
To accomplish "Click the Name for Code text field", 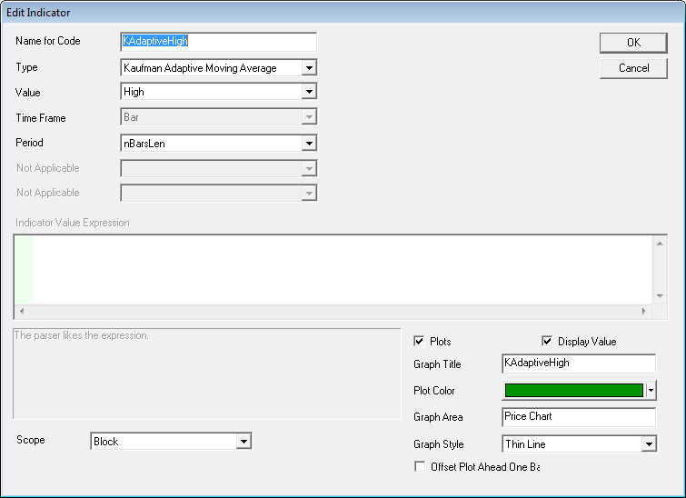I will click(218, 42).
